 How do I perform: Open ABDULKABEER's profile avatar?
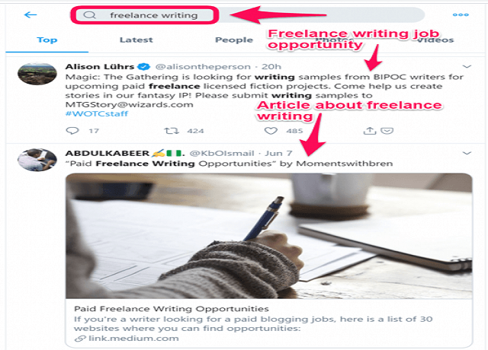pyautogui.click(x=37, y=160)
